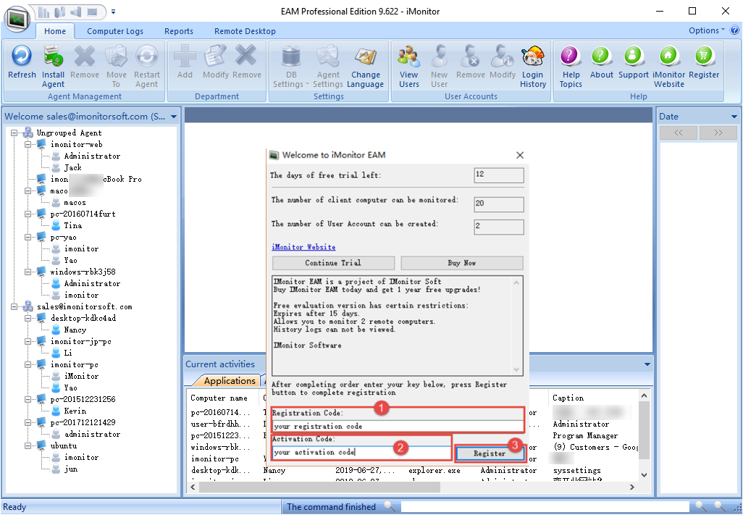
Task: Click the Register icon in ribbon
Action: coord(704,61)
